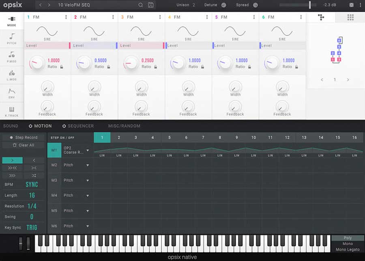The image size is (365, 261).
Task: Select Poly voice mode
Action: point(348,238)
